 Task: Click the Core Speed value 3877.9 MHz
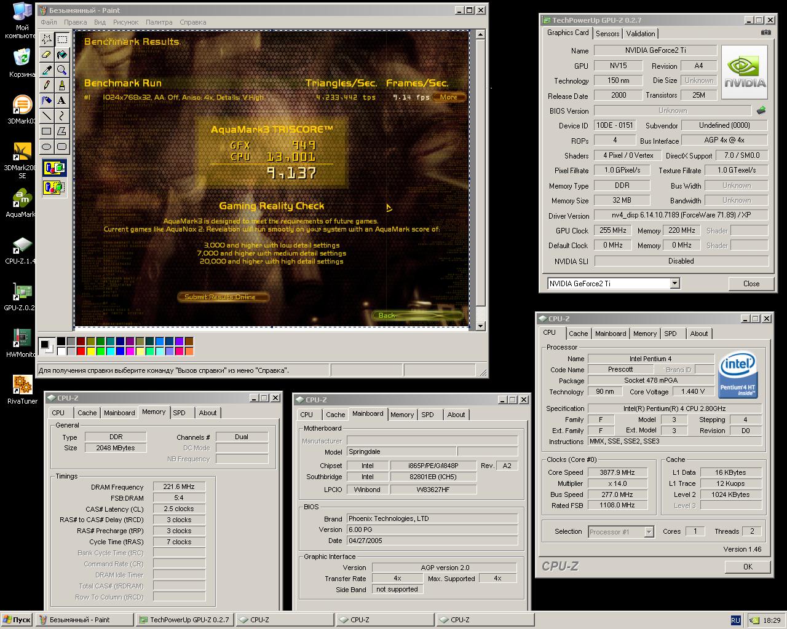tap(617, 472)
